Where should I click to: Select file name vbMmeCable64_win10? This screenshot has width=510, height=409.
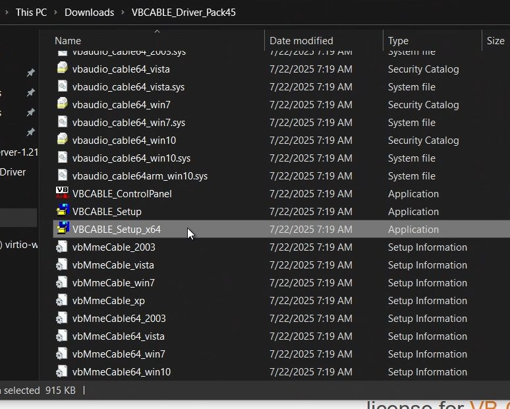(121, 372)
